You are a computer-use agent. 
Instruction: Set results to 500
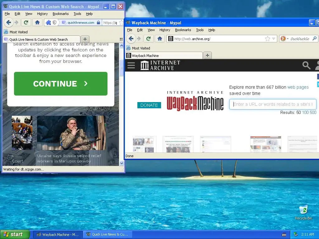click(313, 112)
